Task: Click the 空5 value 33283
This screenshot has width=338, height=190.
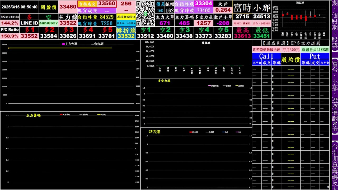Action: coord(223,36)
